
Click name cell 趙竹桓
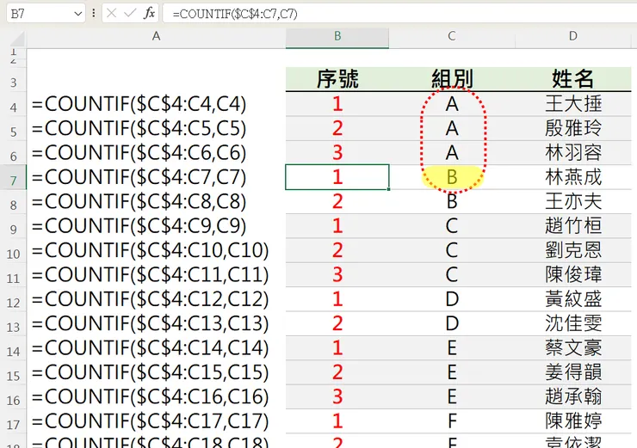[572, 226]
